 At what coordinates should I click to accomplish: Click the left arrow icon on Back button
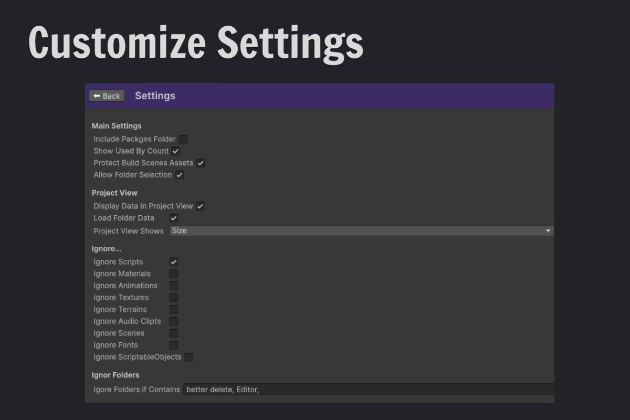[98, 96]
